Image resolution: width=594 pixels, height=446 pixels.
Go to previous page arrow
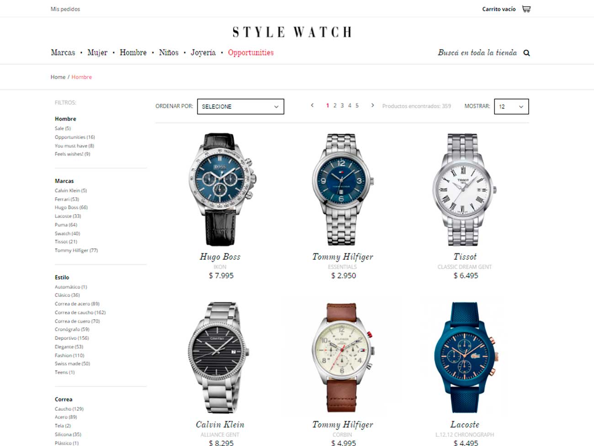point(312,105)
